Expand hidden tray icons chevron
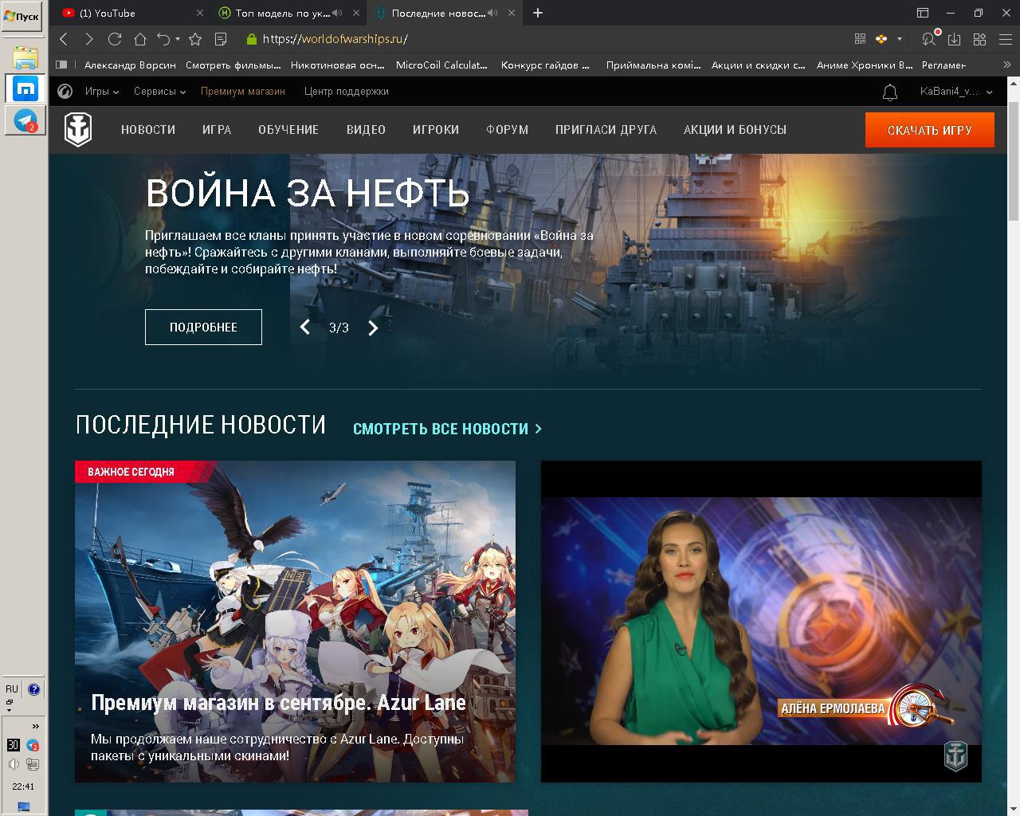1020x816 pixels. point(35,726)
